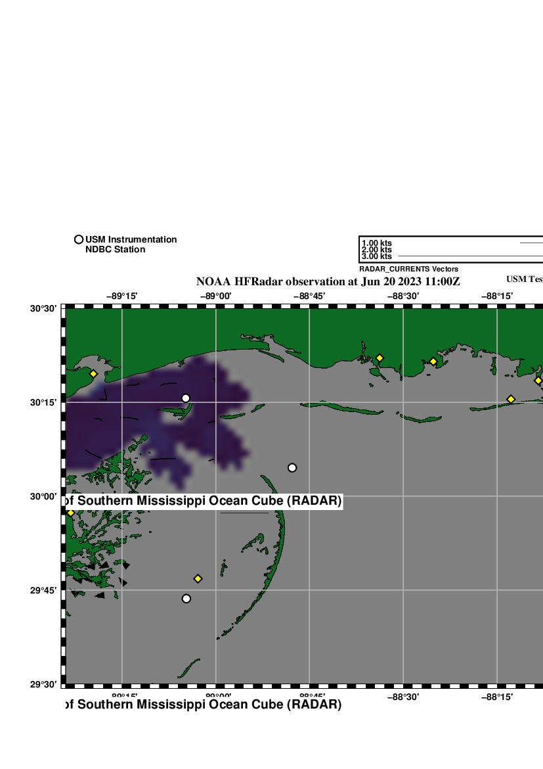This screenshot has height=769, width=543.
Task: Click white station circle above the map RADAR label
Action: (292, 468)
